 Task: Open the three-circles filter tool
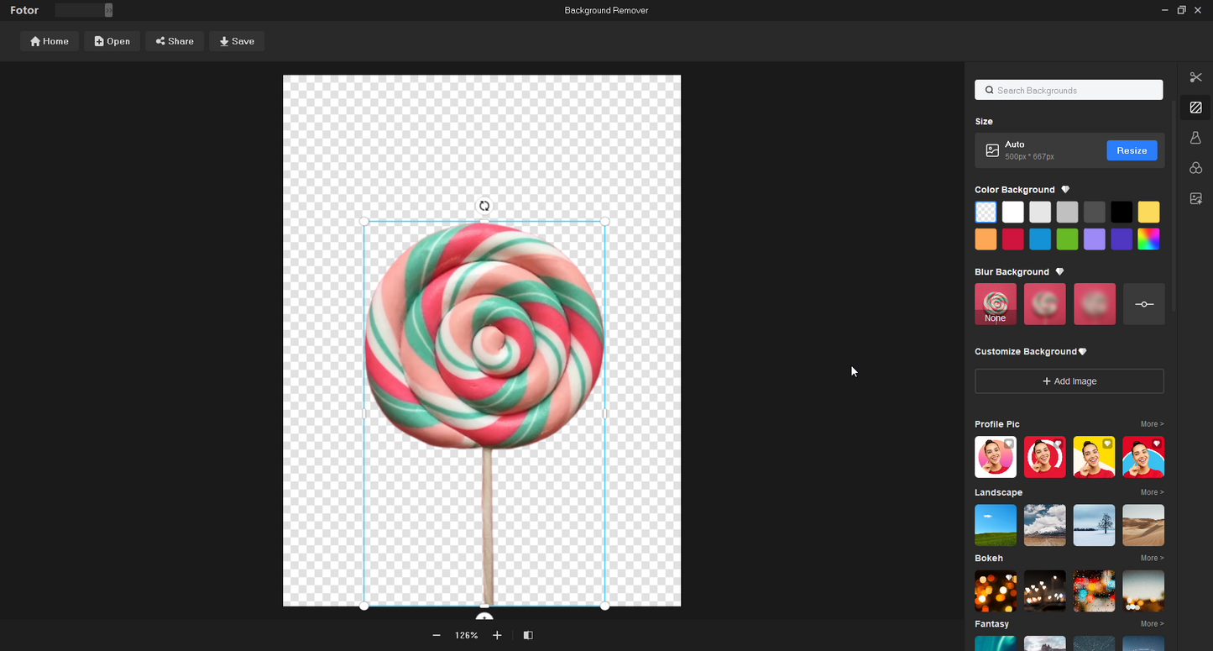[x=1195, y=168]
